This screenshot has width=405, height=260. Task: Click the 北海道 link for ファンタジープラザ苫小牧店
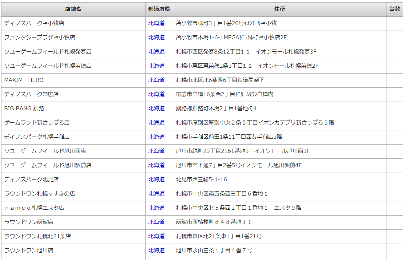pos(156,38)
